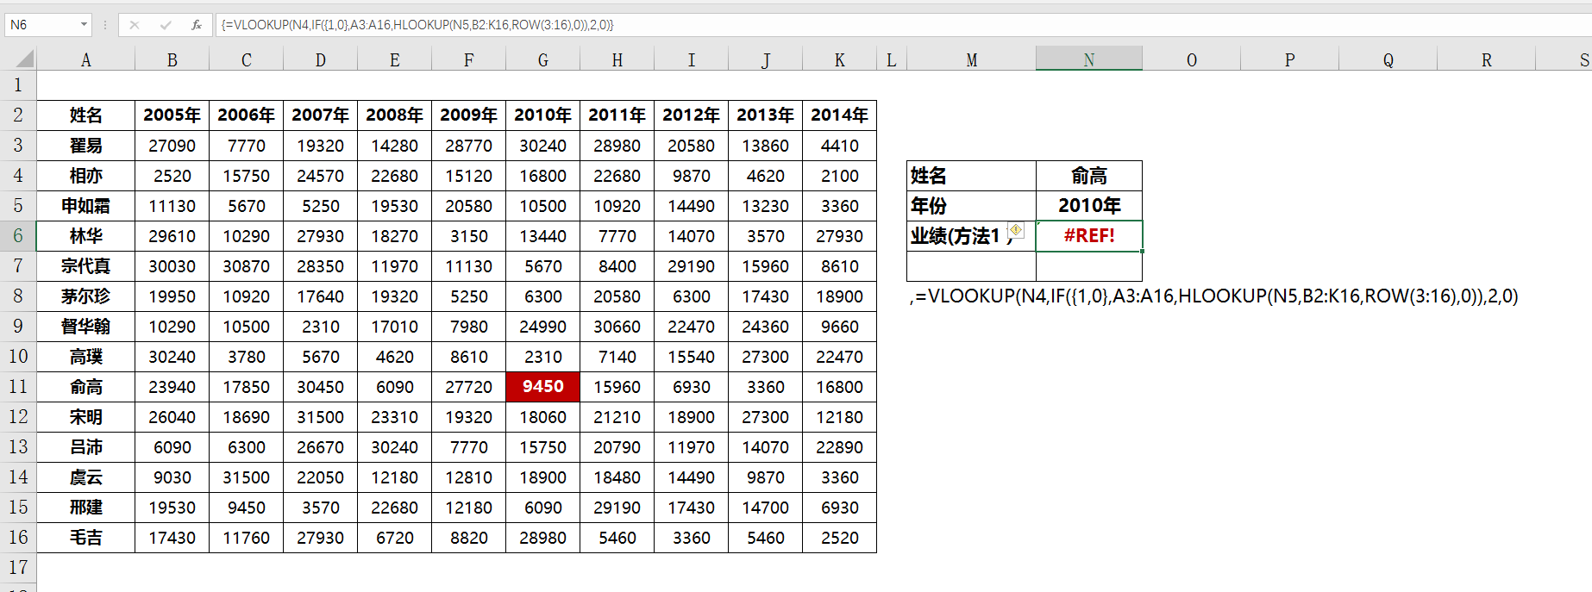Viewport: 1592px width, 592px height.
Task: Expand the Name Box dropdown arrow
Action: [84, 25]
